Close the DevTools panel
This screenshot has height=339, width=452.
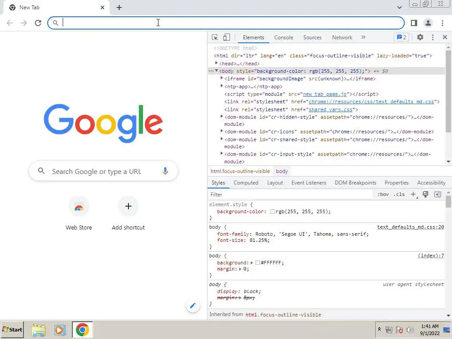(445, 37)
